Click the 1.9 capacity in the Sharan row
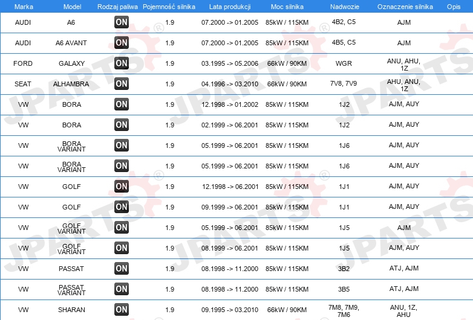Screen dimensions: 473x320 170,310
